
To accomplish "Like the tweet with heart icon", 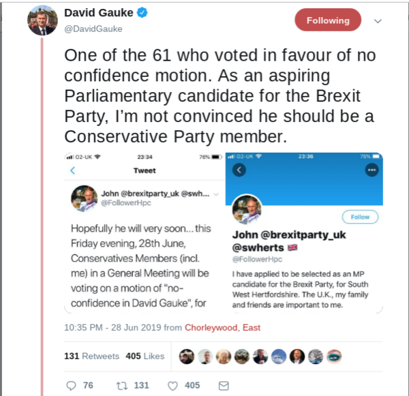I will pyautogui.click(x=172, y=385).
